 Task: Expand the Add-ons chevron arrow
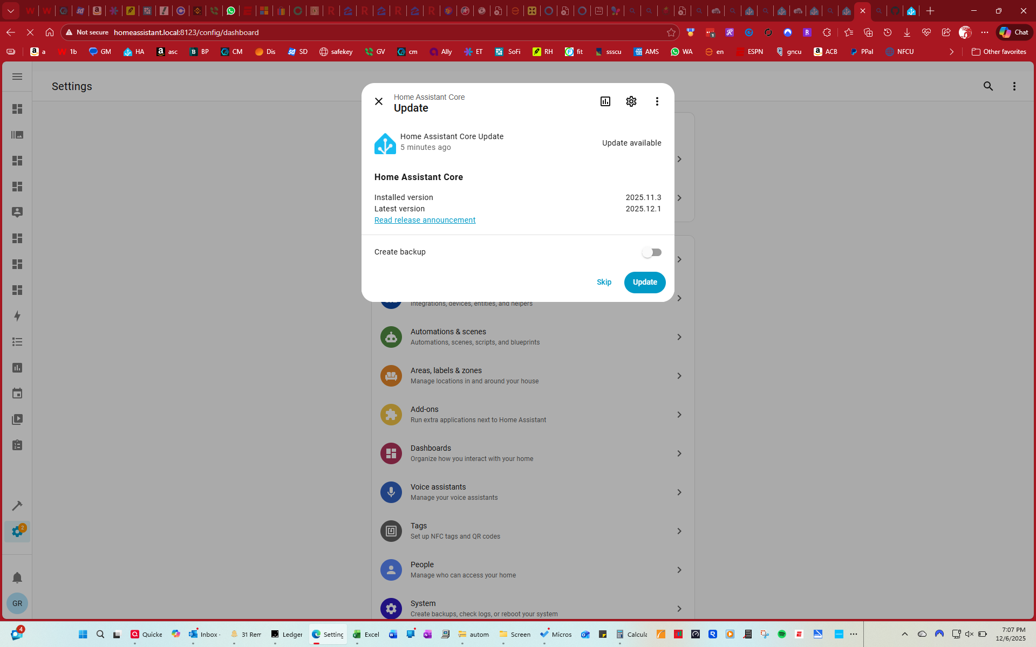679,415
